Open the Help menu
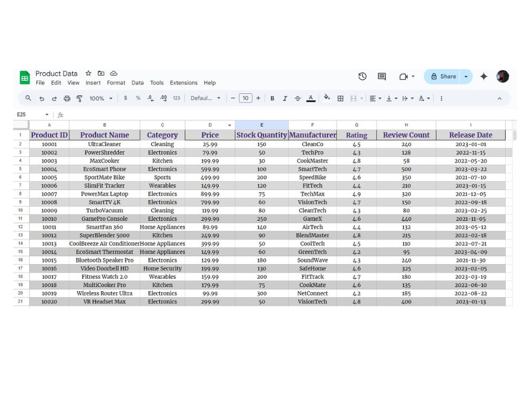 click(x=209, y=83)
